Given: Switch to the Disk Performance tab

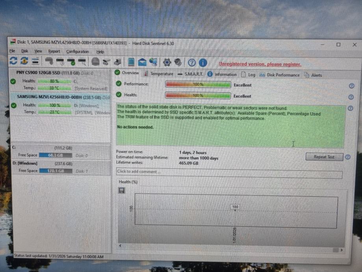Looking at the screenshot, I should [x=279, y=75].
